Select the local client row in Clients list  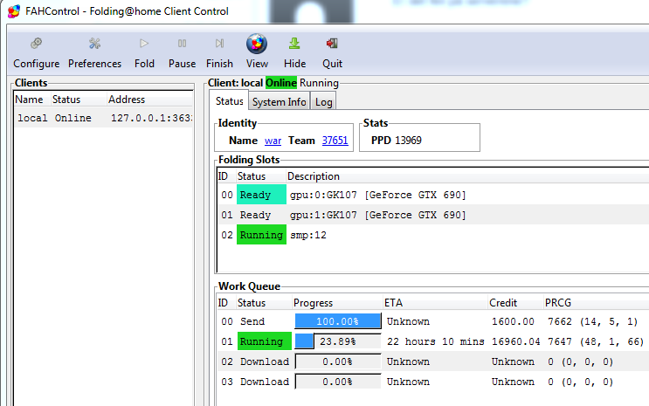(103, 118)
